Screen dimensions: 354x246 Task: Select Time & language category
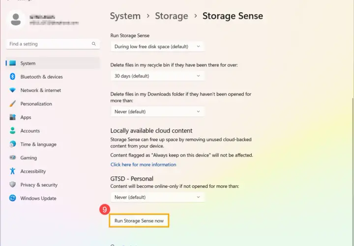pos(53,144)
